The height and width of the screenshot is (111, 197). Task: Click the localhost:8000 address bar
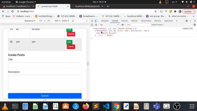pos(27,11)
